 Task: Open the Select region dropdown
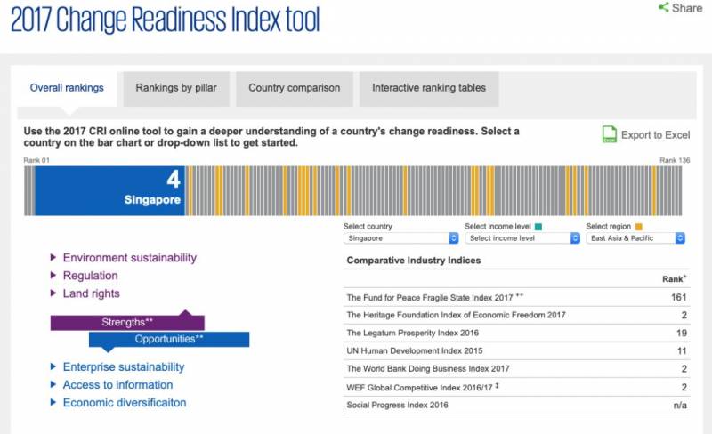pos(635,238)
